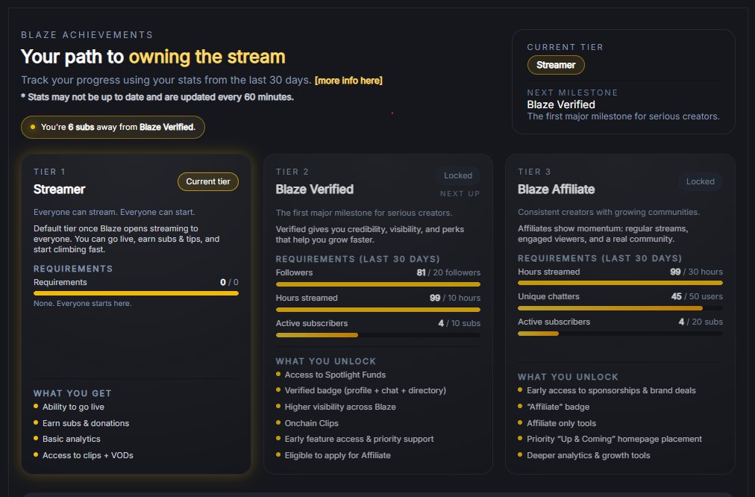This screenshot has width=755, height=497.
Task: Click the Locked badge on Blaze Verified card
Action: pyautogui.click(x=458, y=175)
